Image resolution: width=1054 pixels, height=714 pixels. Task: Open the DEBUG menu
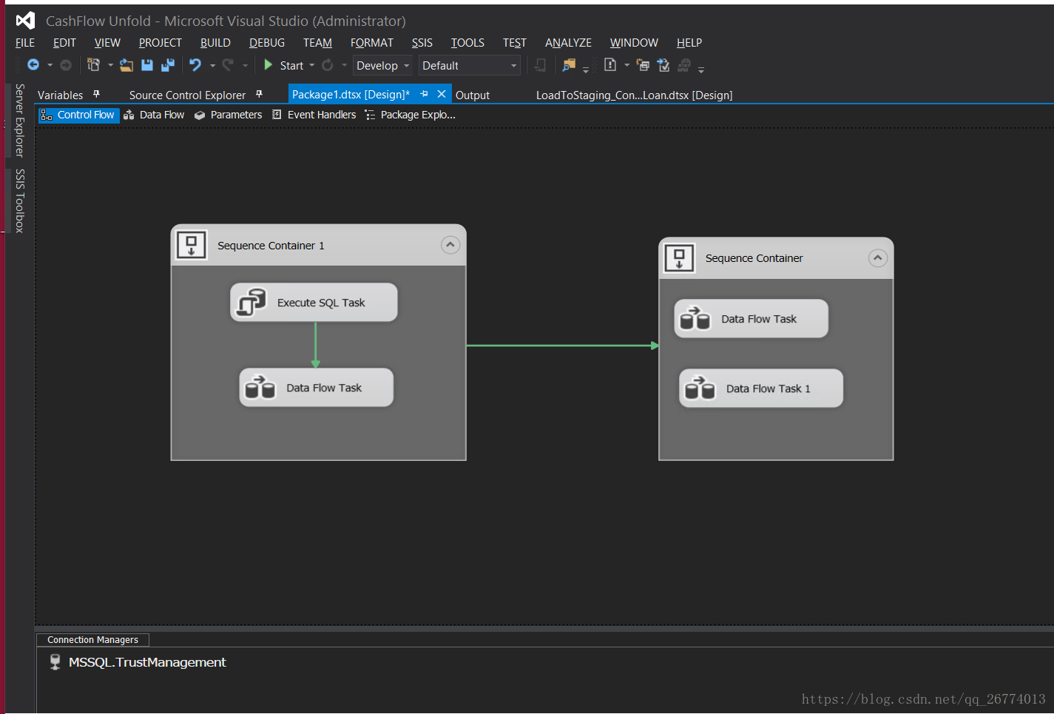coord(267,43)
